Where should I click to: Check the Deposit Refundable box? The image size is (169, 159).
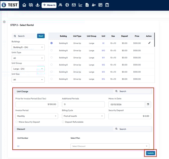coord(63,122)
